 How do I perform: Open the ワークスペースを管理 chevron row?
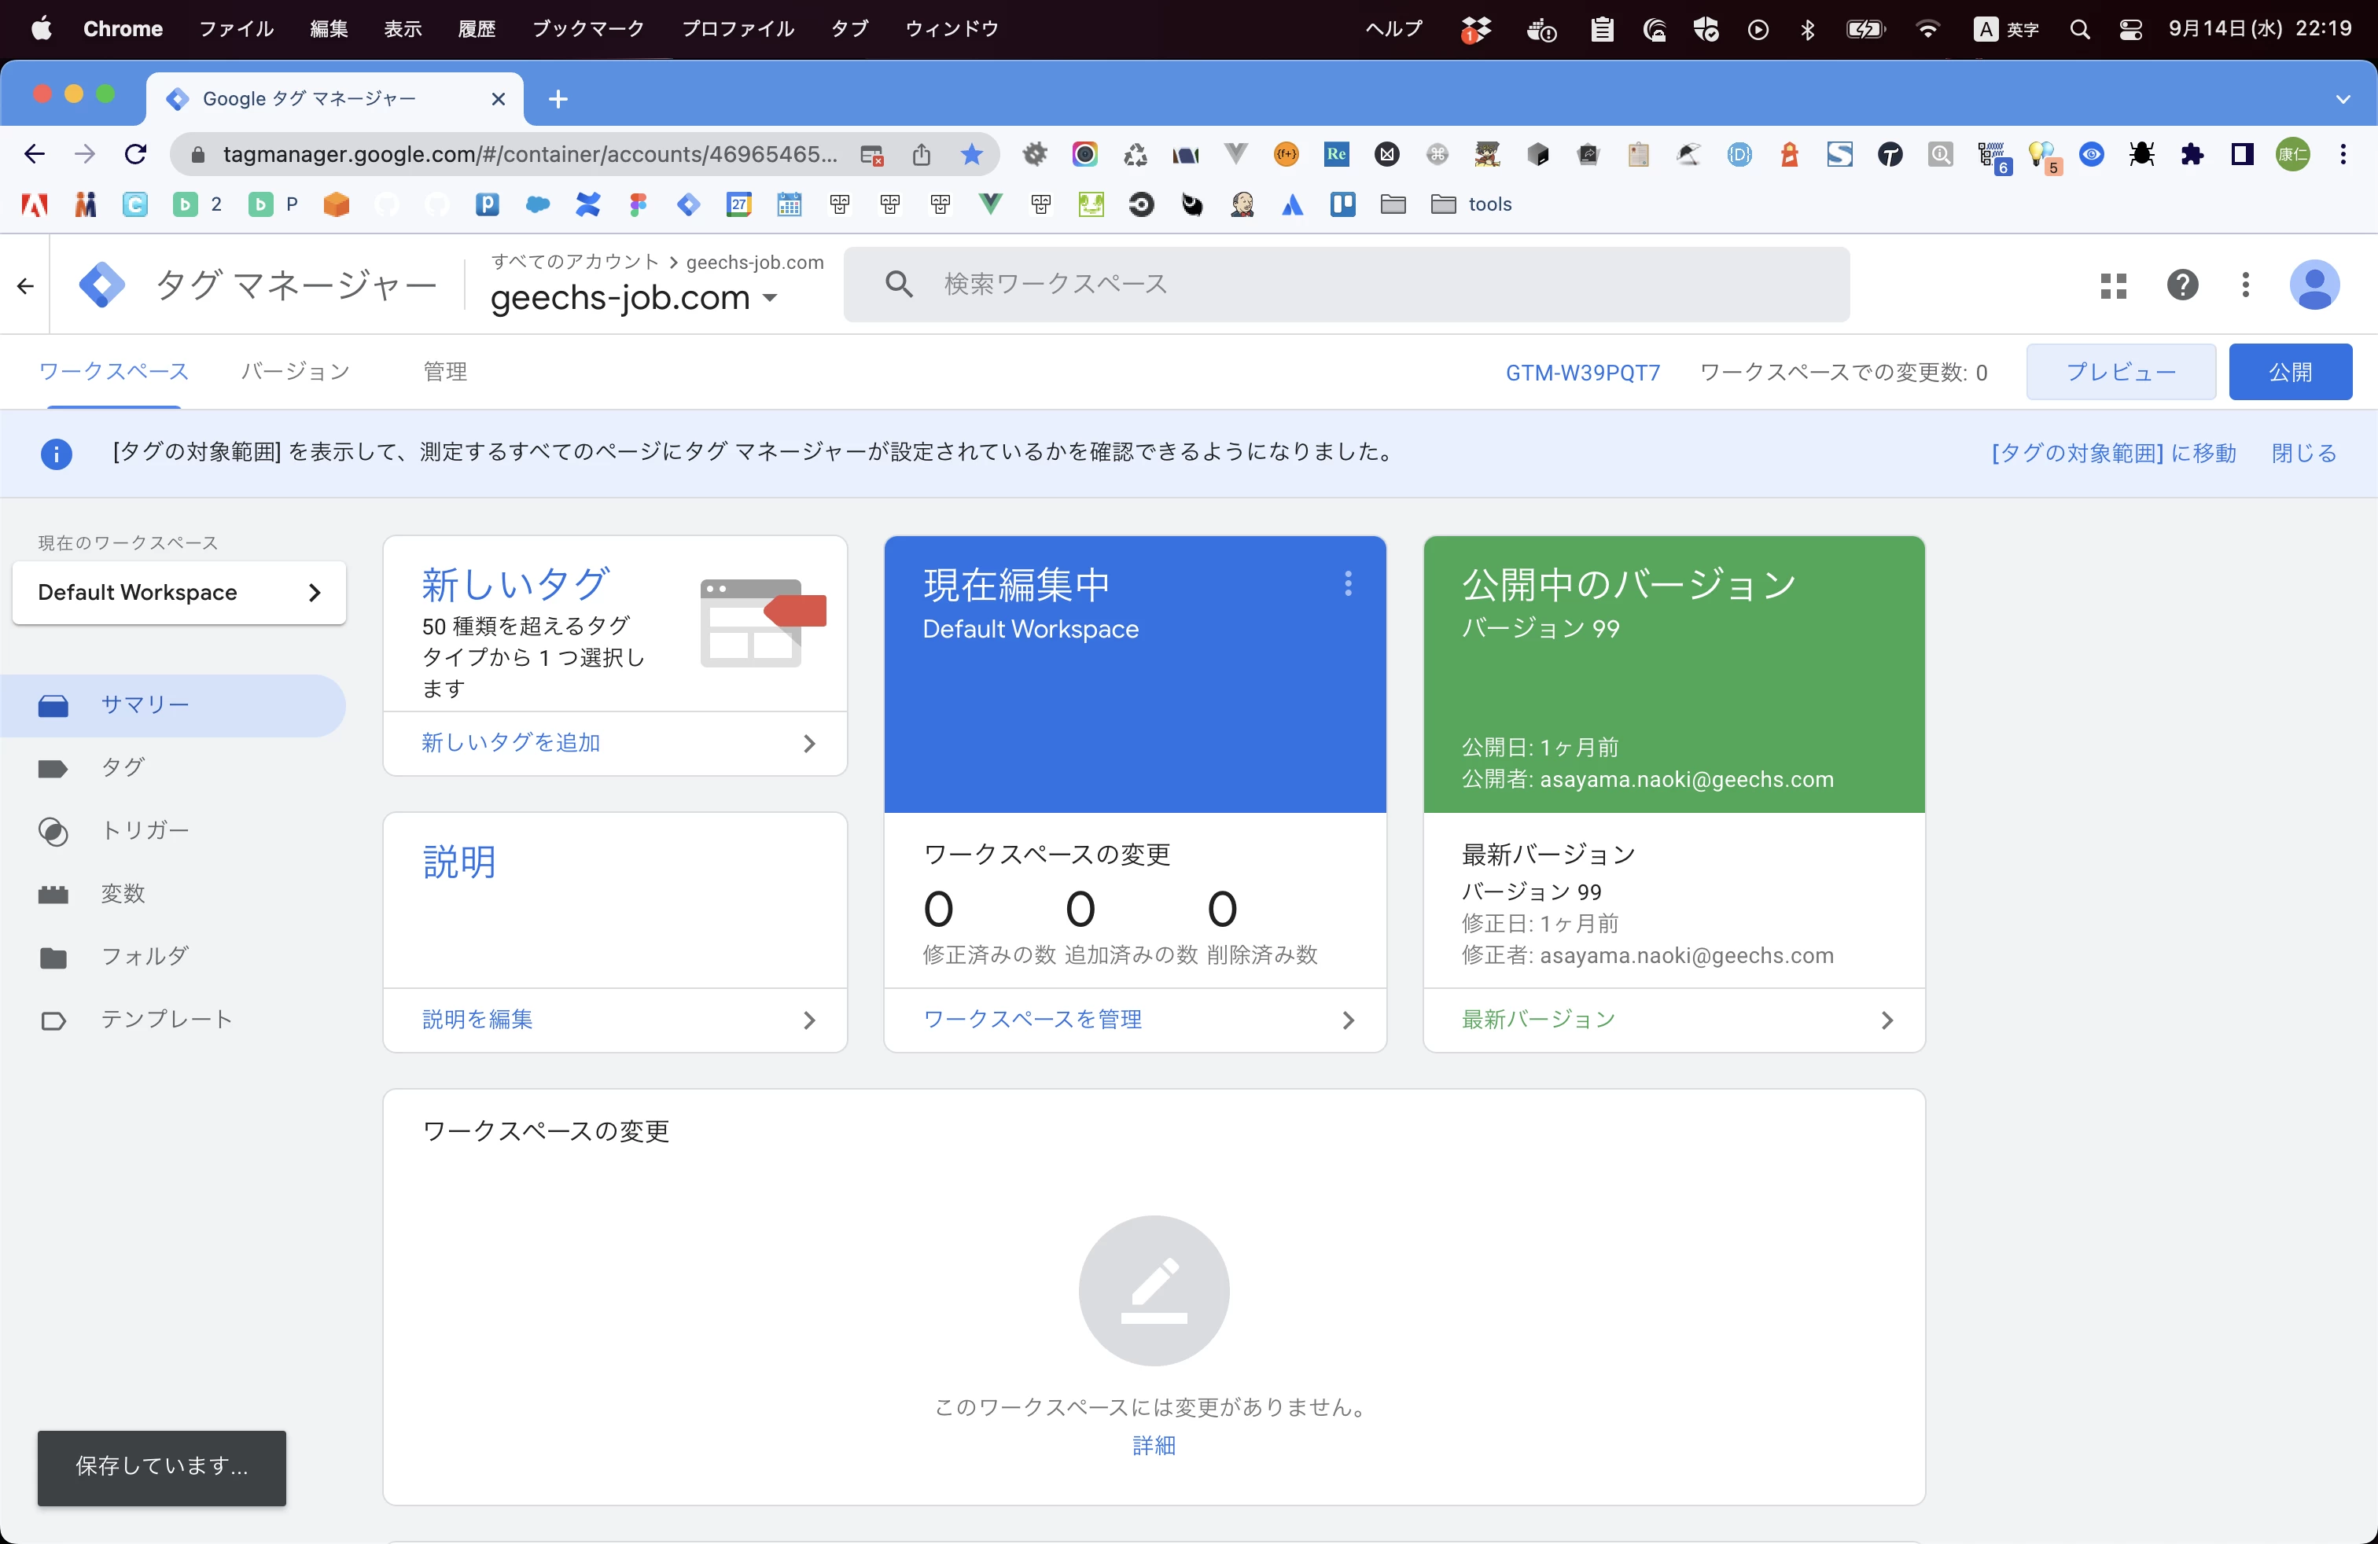coord(1135,1020)
